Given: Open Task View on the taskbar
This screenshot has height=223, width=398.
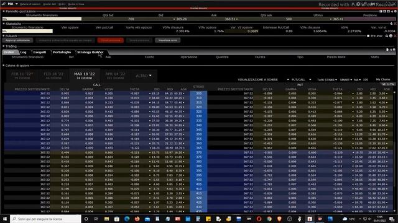Looking at the screenshot, I should pos(96,219).
